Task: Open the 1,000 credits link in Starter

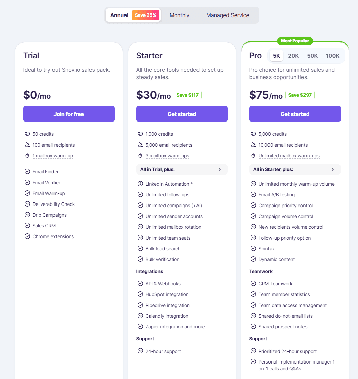Action: click(x=159, y=134)
